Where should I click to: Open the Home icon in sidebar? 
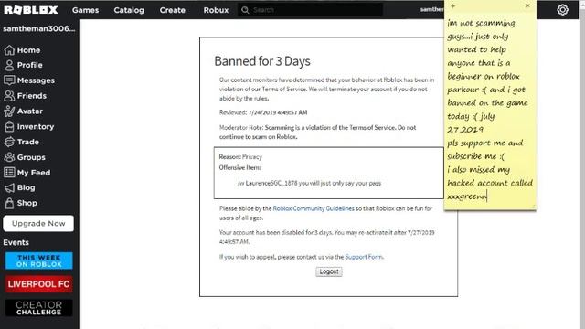click(9, 50)
